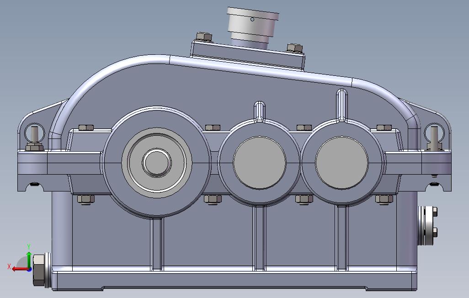Viewport: 469px width, 298px height.
Task: Select the green Y axis arrow of the triad
Action: tap(29, 260)
